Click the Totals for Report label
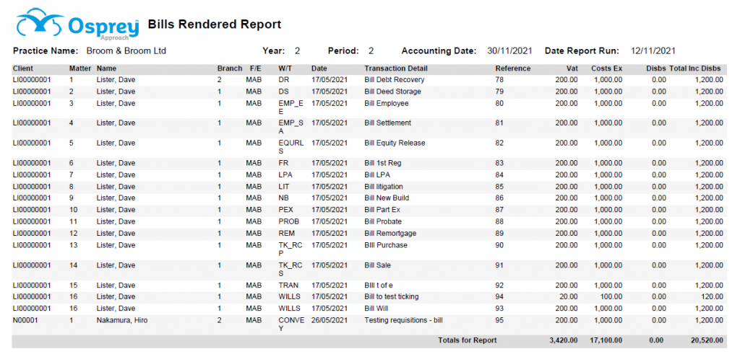 (x=468, y=340)
